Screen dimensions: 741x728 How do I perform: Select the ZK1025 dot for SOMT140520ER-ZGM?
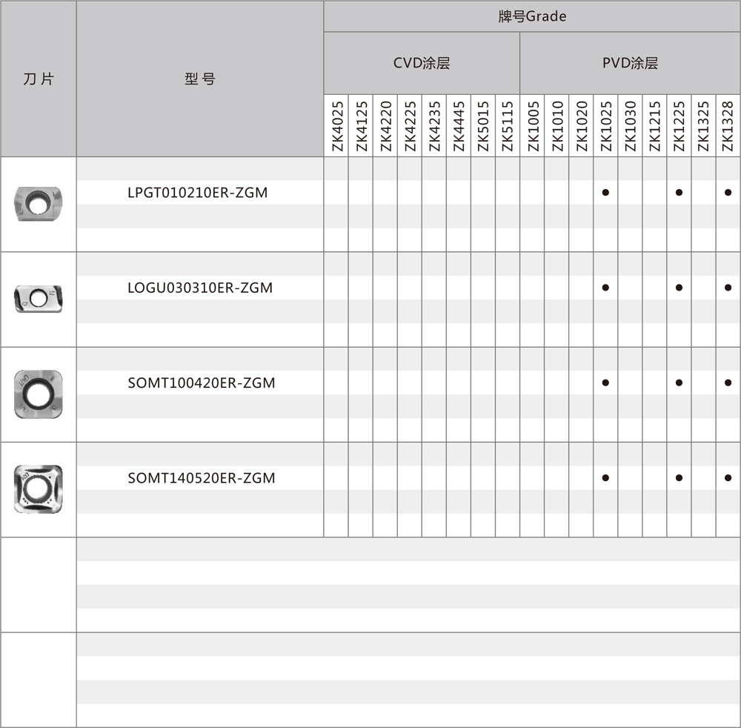tap(605, 478)
